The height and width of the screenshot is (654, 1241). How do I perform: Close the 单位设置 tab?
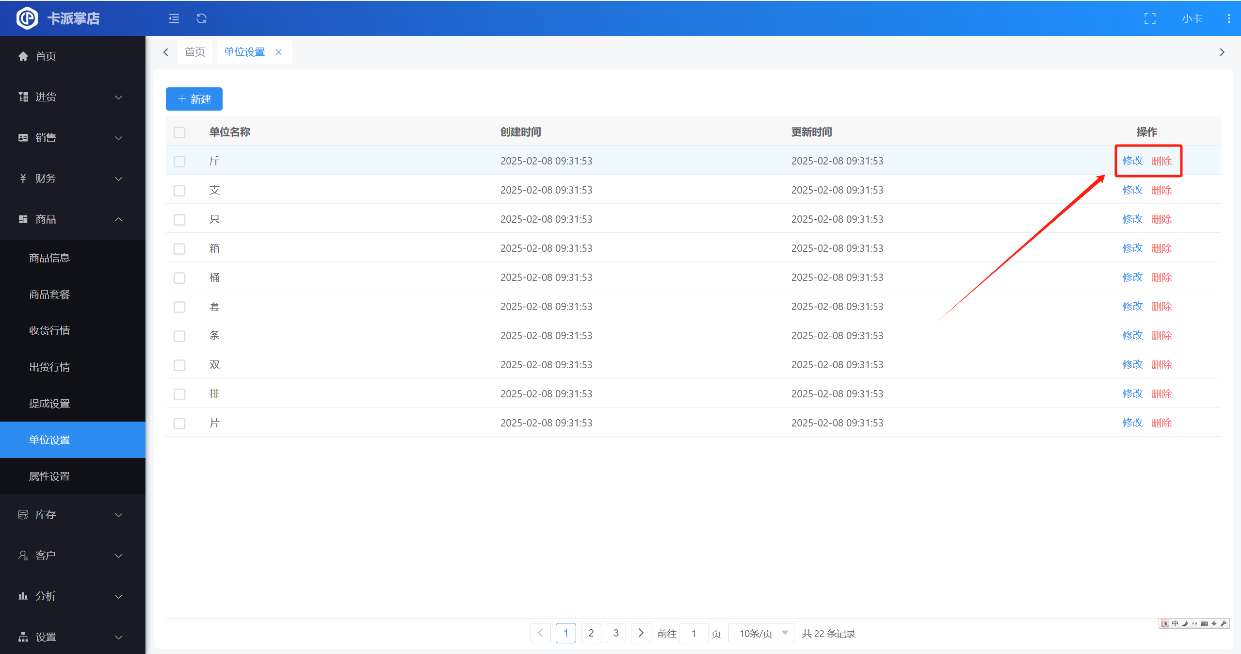pos(278,52)
